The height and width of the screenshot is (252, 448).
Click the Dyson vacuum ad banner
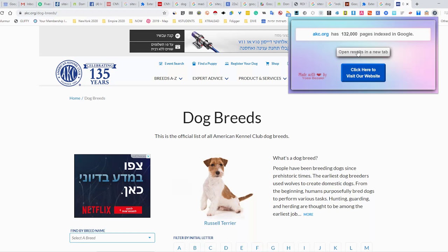(x=209, y=41)
